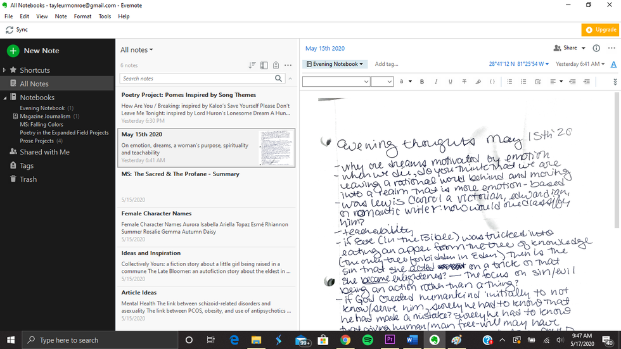Viewport: 621px width, 349px height.
Task: Open the Format menu
Action: [x=82, y=16]
